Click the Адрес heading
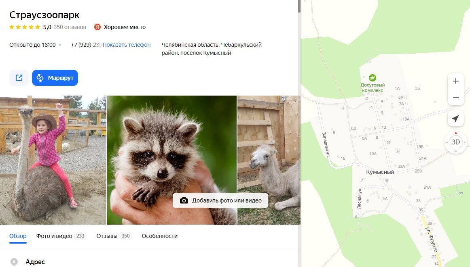 35,262
